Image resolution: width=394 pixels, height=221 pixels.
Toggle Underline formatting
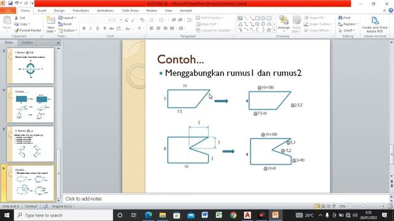[97, 28]
